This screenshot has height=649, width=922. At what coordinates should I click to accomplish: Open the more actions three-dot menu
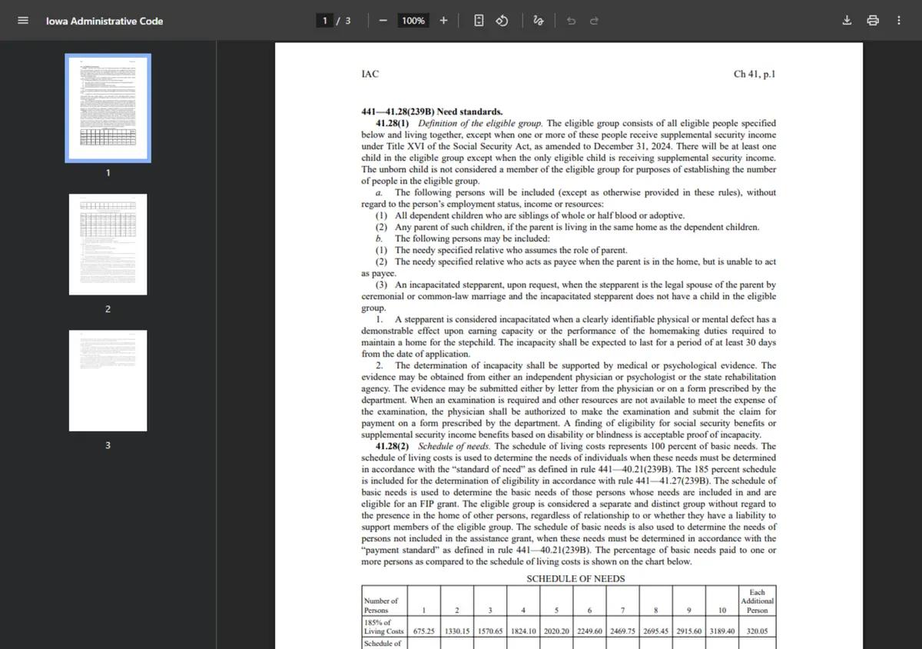pyautogui.click(x=899, y=21)
